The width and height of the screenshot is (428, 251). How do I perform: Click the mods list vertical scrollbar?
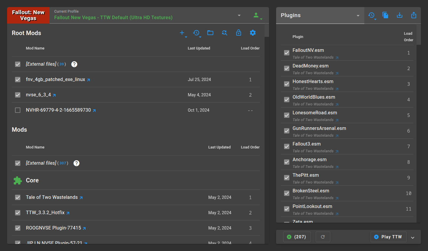[x=267, y=30]
